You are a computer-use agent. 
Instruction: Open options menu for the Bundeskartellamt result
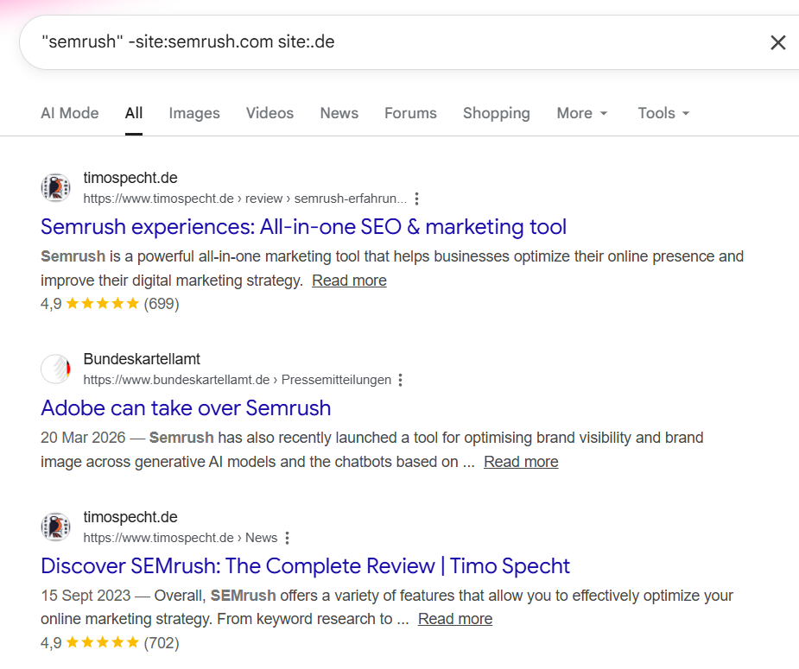click(401, 380)
